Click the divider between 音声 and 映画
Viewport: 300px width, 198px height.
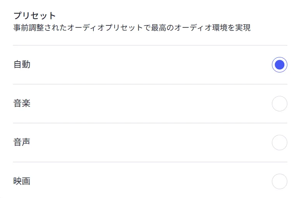(x=150, y=162)
